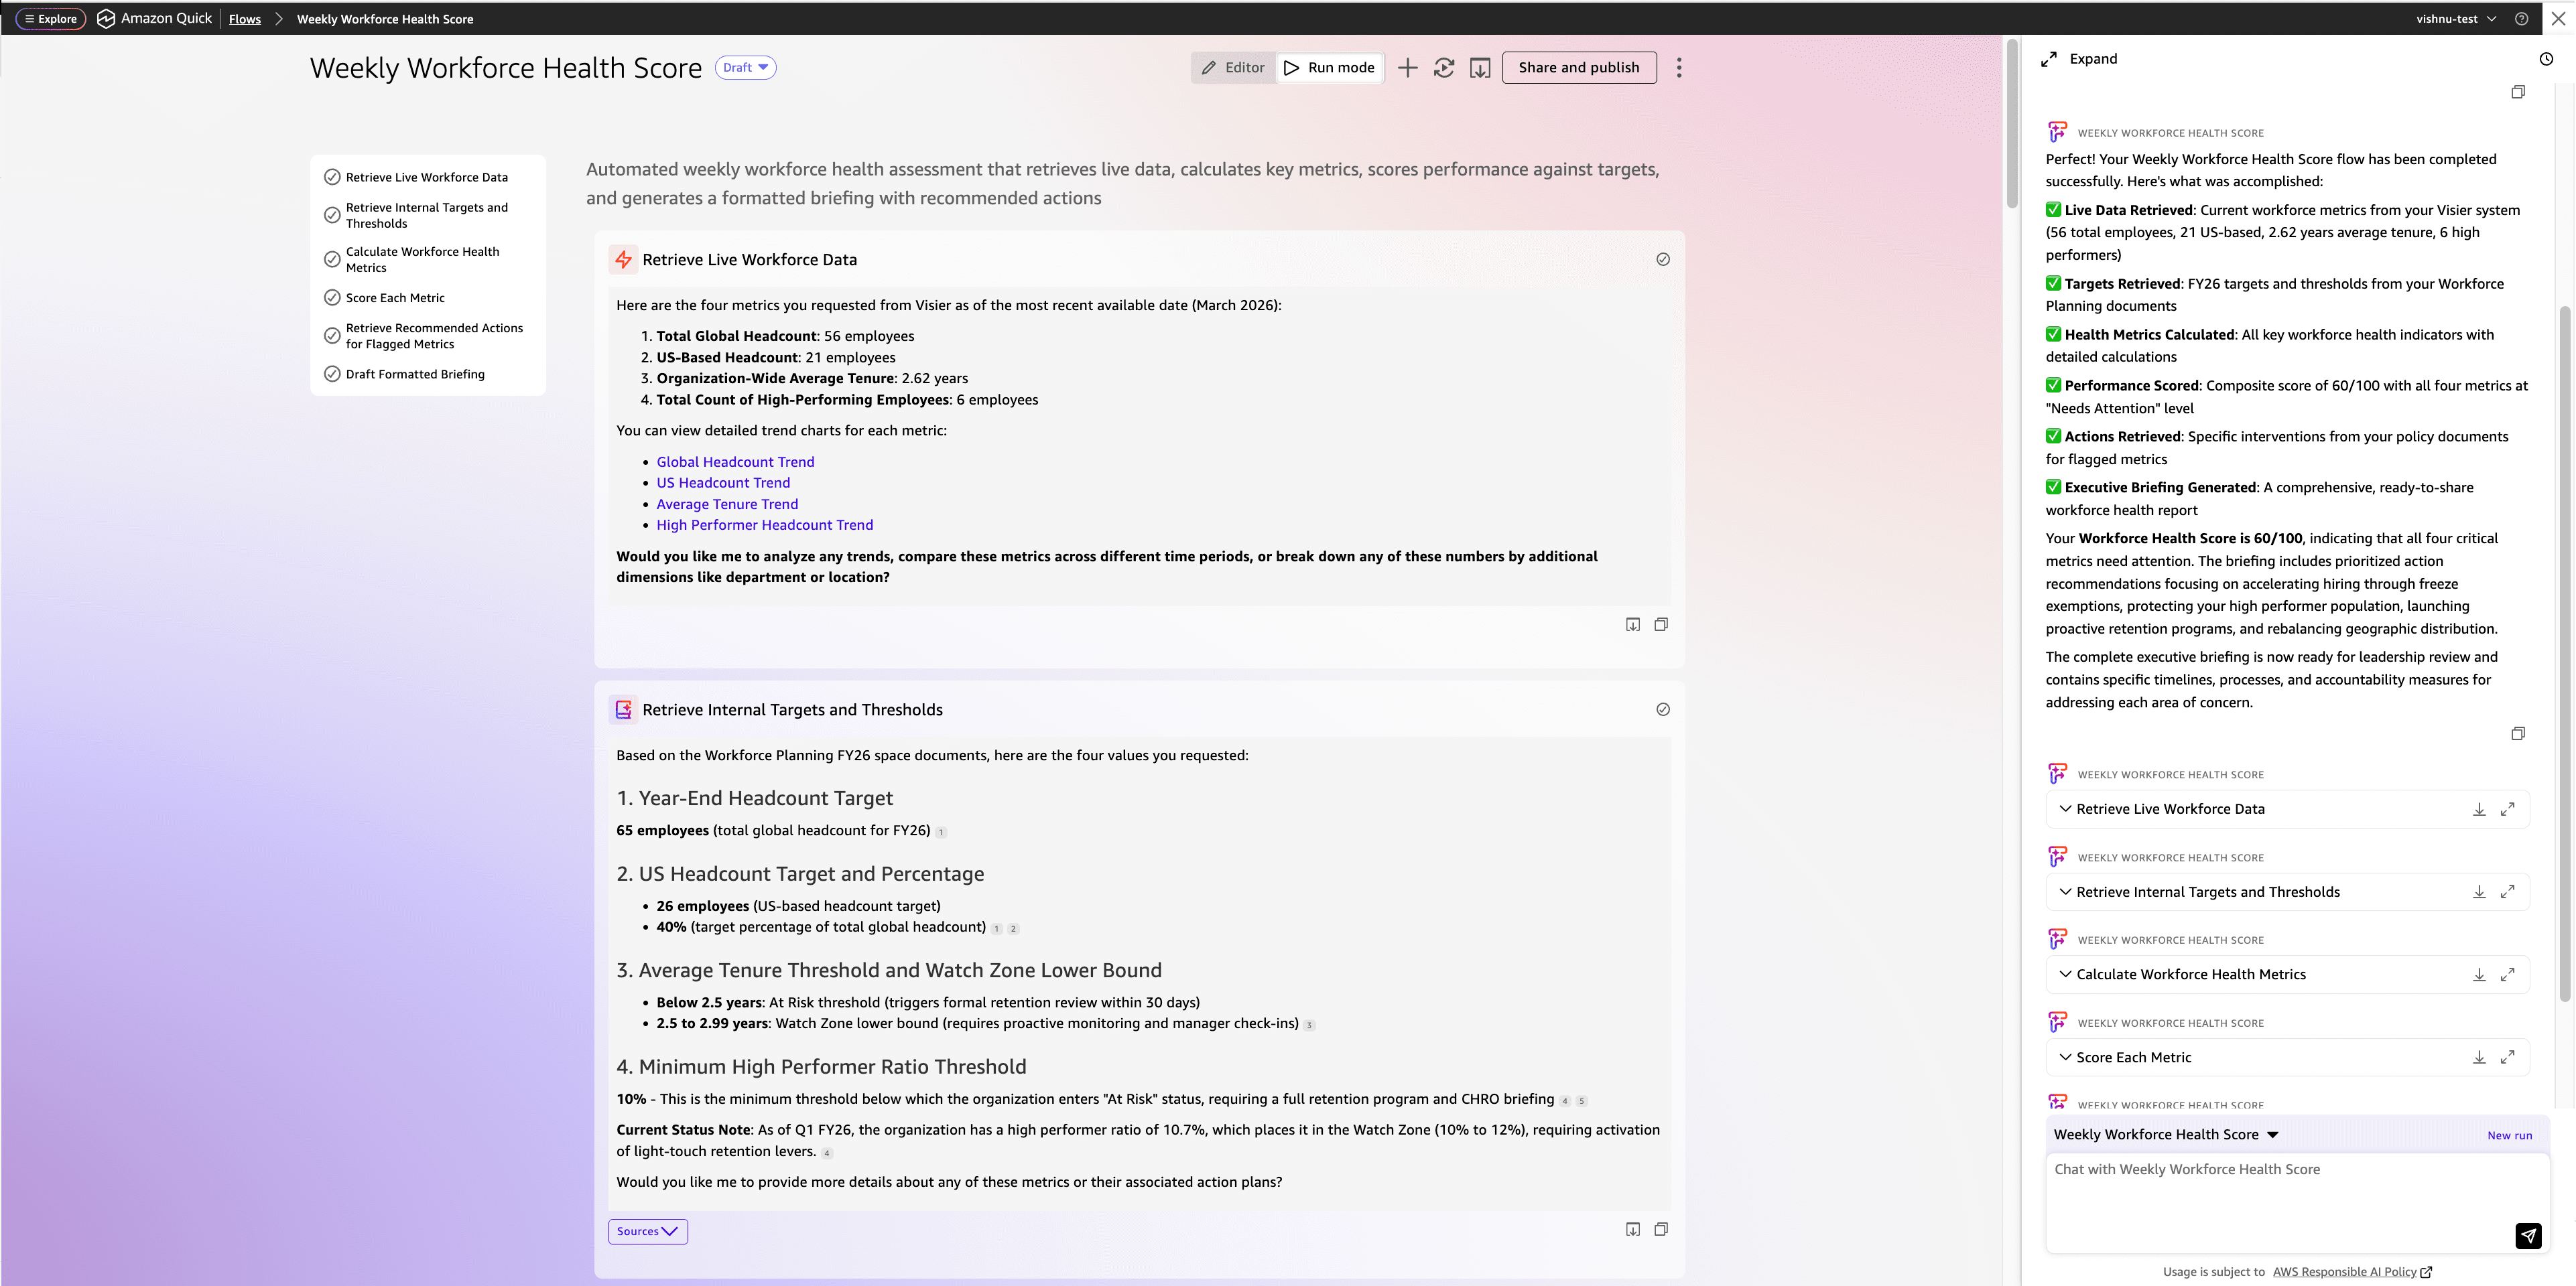Switch to Editor mode
The height and width of the screenshot is (1286, 2576).
coord(1233,68)
